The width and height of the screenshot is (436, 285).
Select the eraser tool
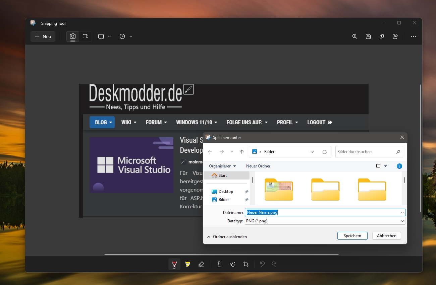coord(201,264)
